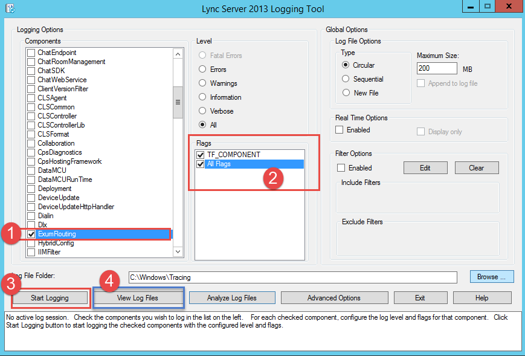525x356 pixels.
Task: Tick the CLSCommon checkbox
Action: pyautogui.click(x=31, y=107)
